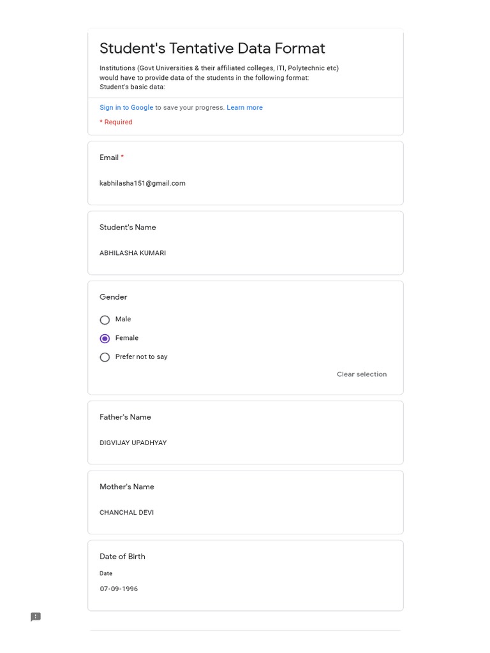
Task: Select the Female radio option
Action: pyautogui.click(x=105, y=339)
